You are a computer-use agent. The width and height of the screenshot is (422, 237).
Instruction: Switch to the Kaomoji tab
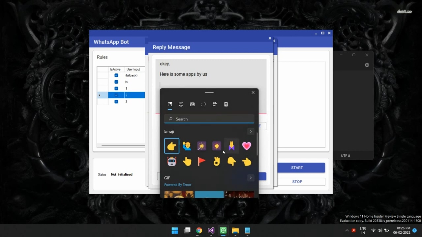203,104
